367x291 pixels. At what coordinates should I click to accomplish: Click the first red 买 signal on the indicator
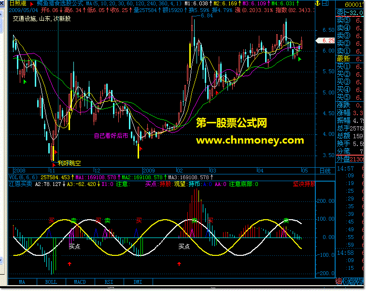click(x=51, y=221)
